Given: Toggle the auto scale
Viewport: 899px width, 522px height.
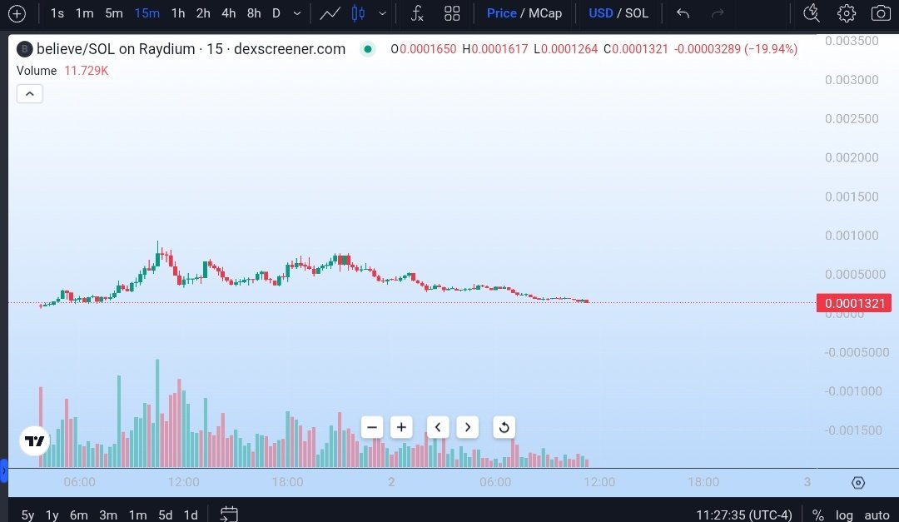Looking at the screenshot, I should coord(877,515).
